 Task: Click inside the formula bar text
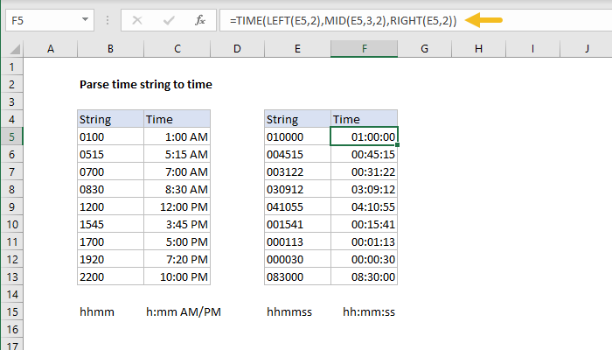(x=350, y=19)
